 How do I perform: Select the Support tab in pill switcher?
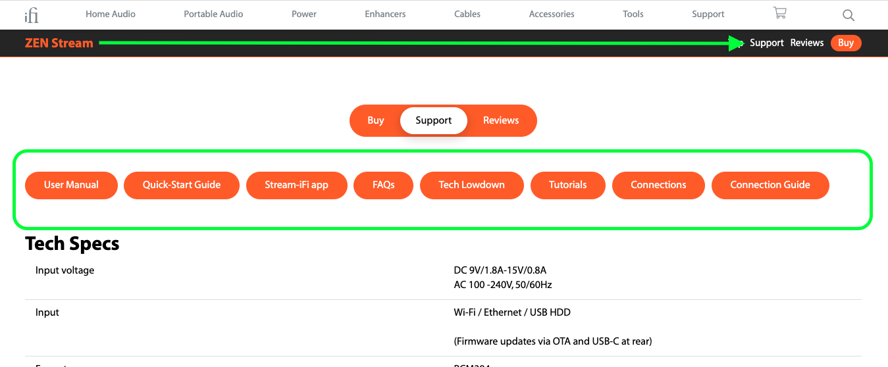click(434, 120)
